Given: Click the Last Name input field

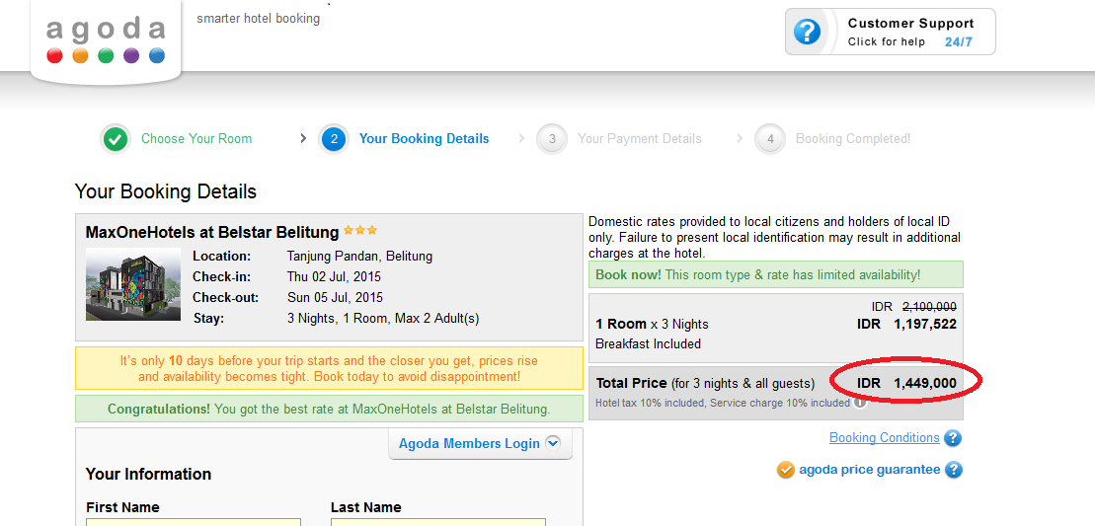Looking at the screenshot, I should 437,522.
